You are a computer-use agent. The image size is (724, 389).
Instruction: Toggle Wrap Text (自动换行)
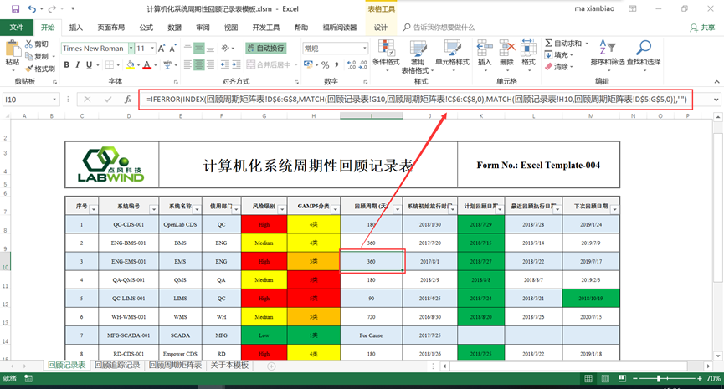(x=265, y=49)
